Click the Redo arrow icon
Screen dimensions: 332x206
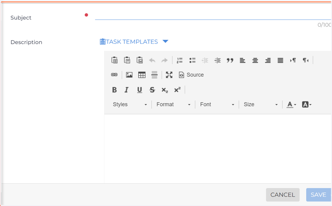165,60
